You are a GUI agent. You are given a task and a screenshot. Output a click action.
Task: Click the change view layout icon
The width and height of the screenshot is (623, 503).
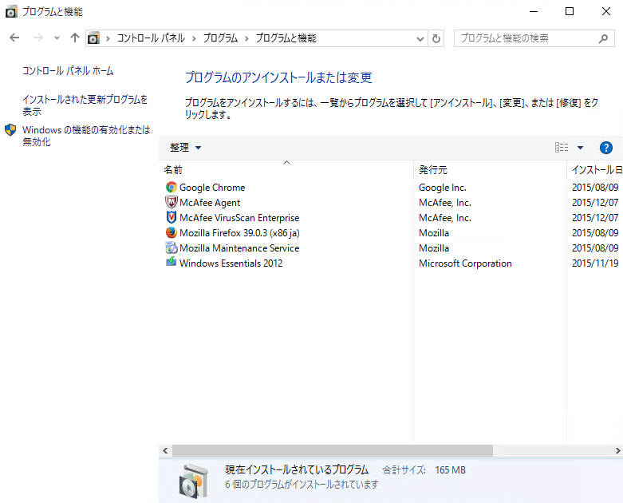pyautogui.click(x=562, y=148)
